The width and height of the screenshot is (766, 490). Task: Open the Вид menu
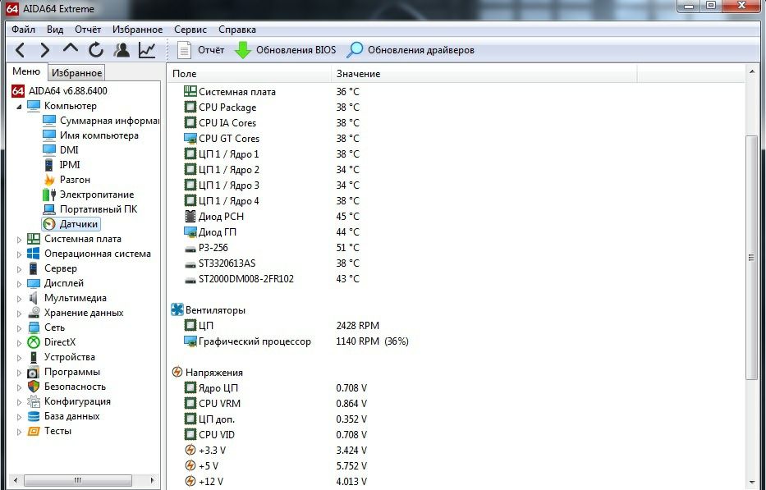[x=55, y=30]
